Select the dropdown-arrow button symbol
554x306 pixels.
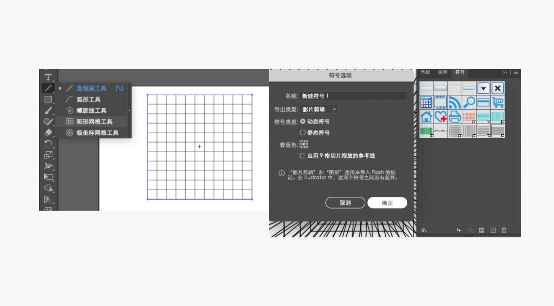point(483,88)
